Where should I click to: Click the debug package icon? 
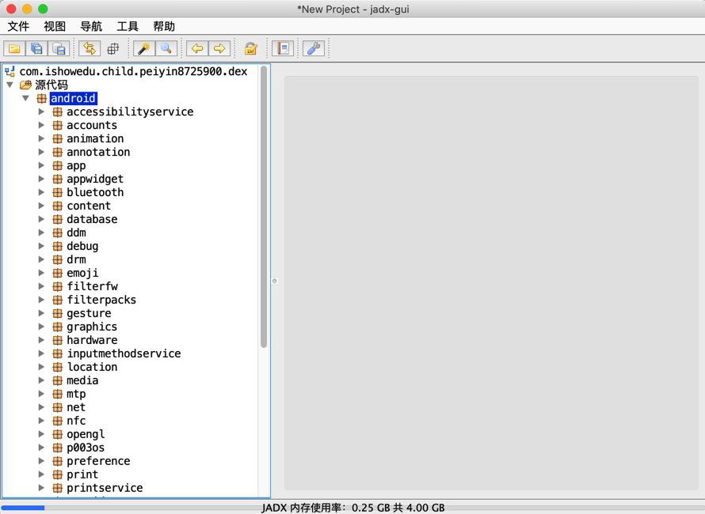coord(58,246)
